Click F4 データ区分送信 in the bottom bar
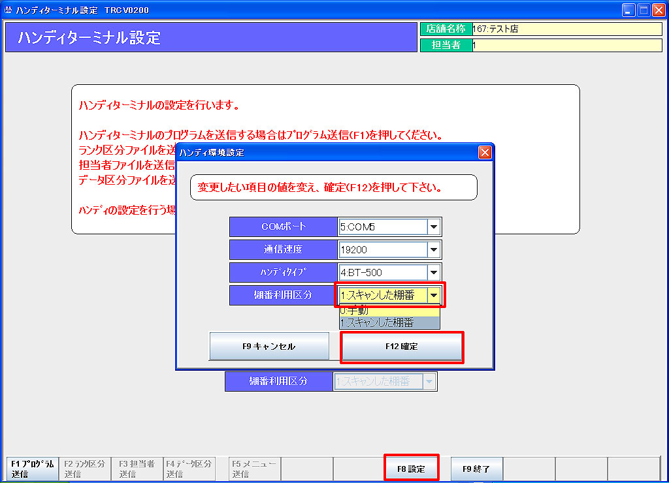This screenshot has width=669, height=483. click(x=189, y=469)
